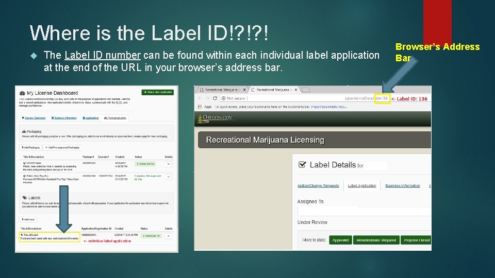Click the Propose Denial button
This screenshot has height=278, width=495.
coord(416,240)
